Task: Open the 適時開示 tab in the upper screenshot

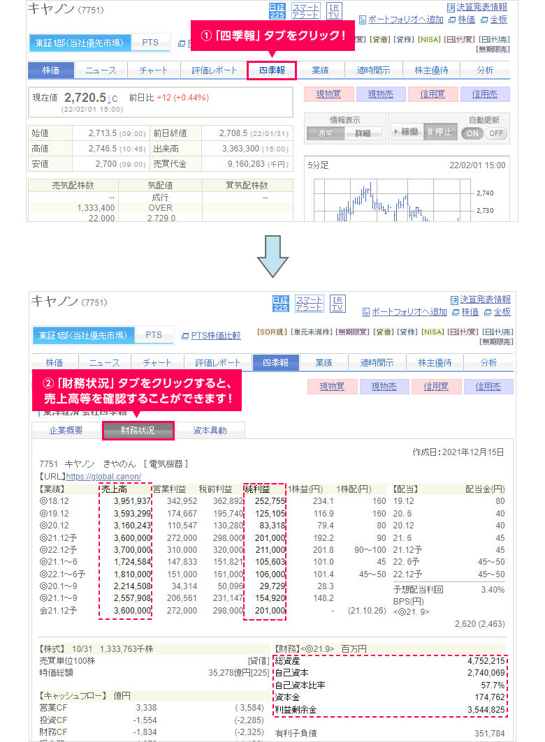Action: coord(374,71)
